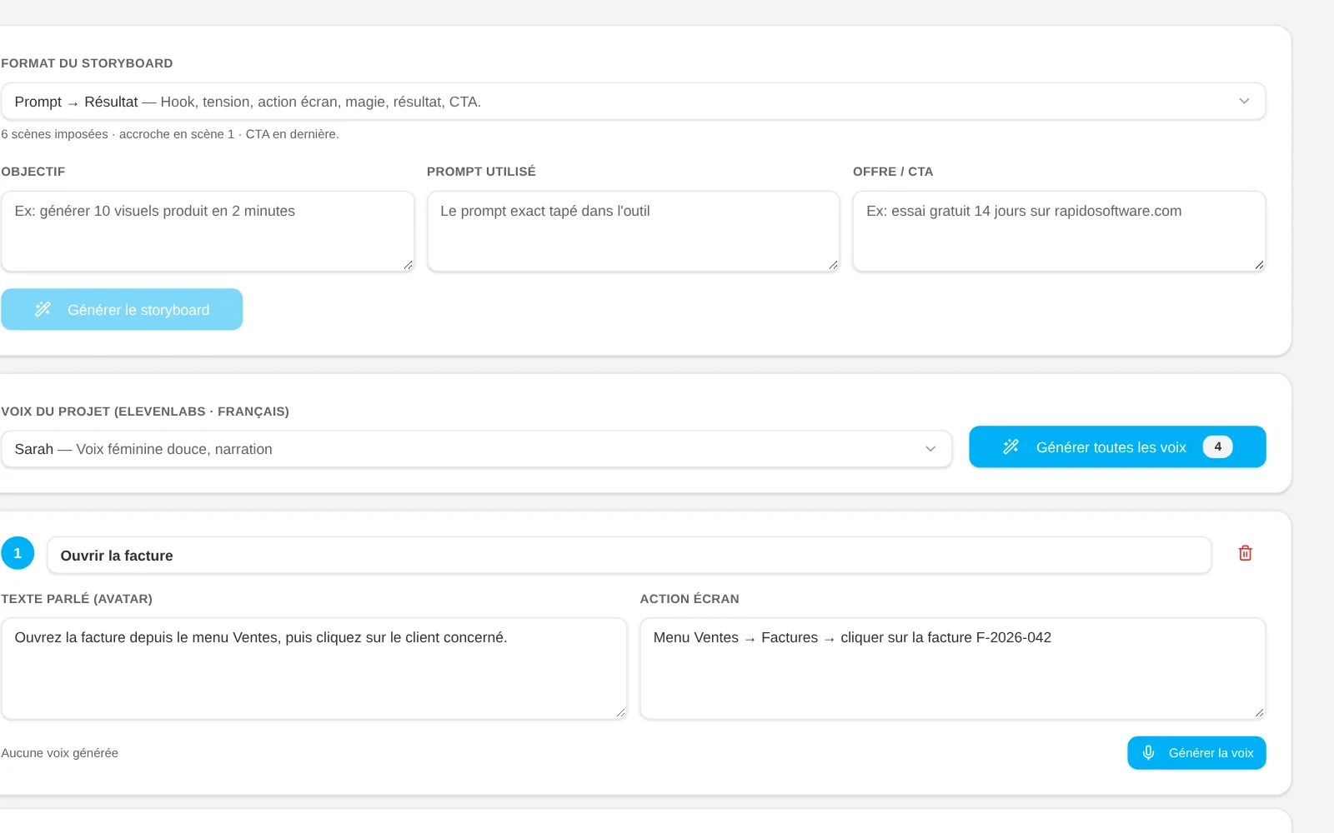This screenshot has height=833, width=1334.
Task: Click the resize handle of Texte parlé field
Action: point(620,712)
